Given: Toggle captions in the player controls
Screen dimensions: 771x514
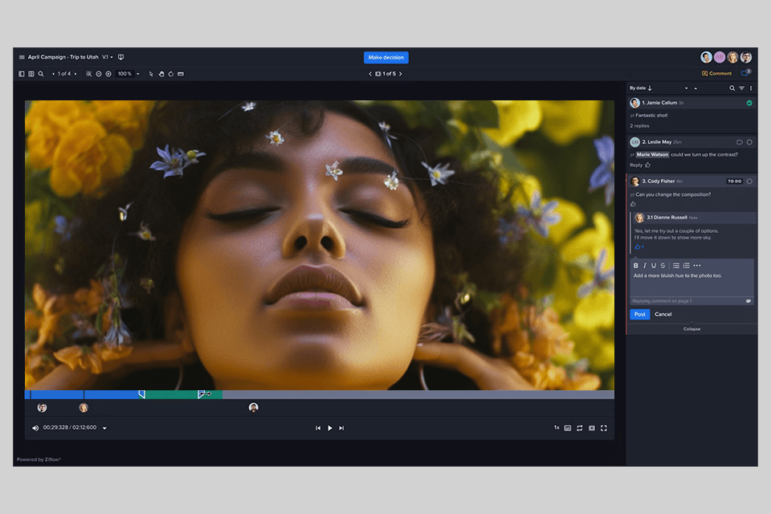Looking at the screenshot, I should click(x=568, y=428).
